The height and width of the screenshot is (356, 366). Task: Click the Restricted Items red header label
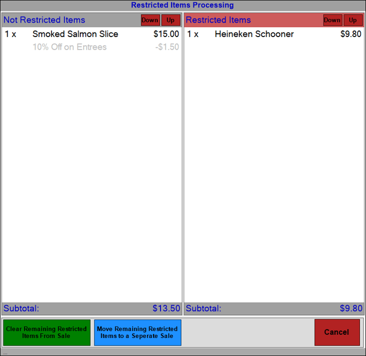(x=219, y=20)
